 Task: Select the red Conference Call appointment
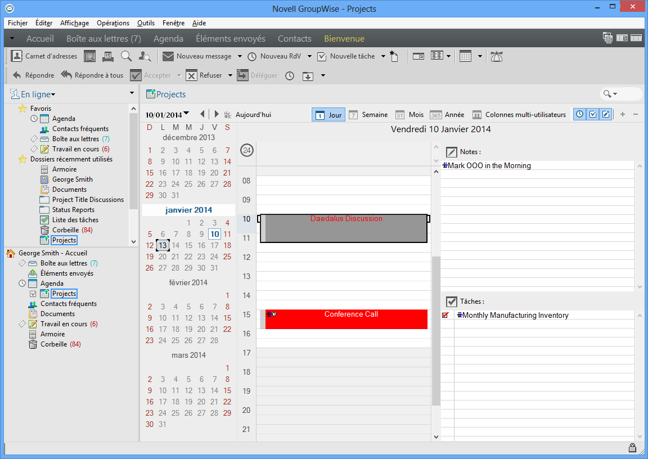tap(344, 319)
